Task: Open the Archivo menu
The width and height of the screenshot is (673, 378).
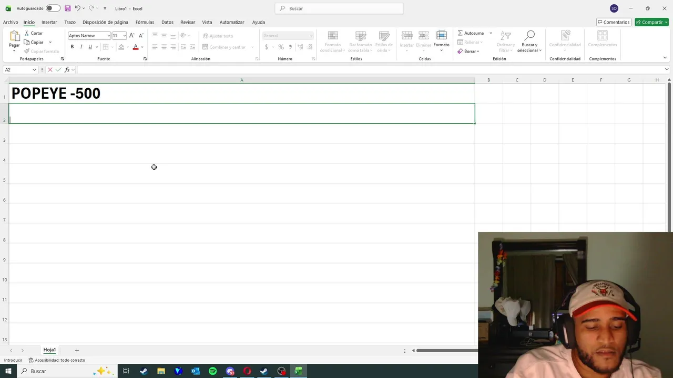Action: point(11,22)
